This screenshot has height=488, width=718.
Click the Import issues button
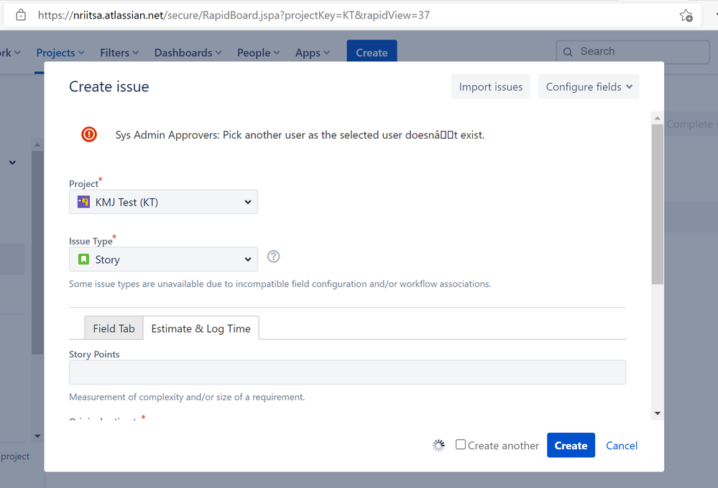pos(491,86)
